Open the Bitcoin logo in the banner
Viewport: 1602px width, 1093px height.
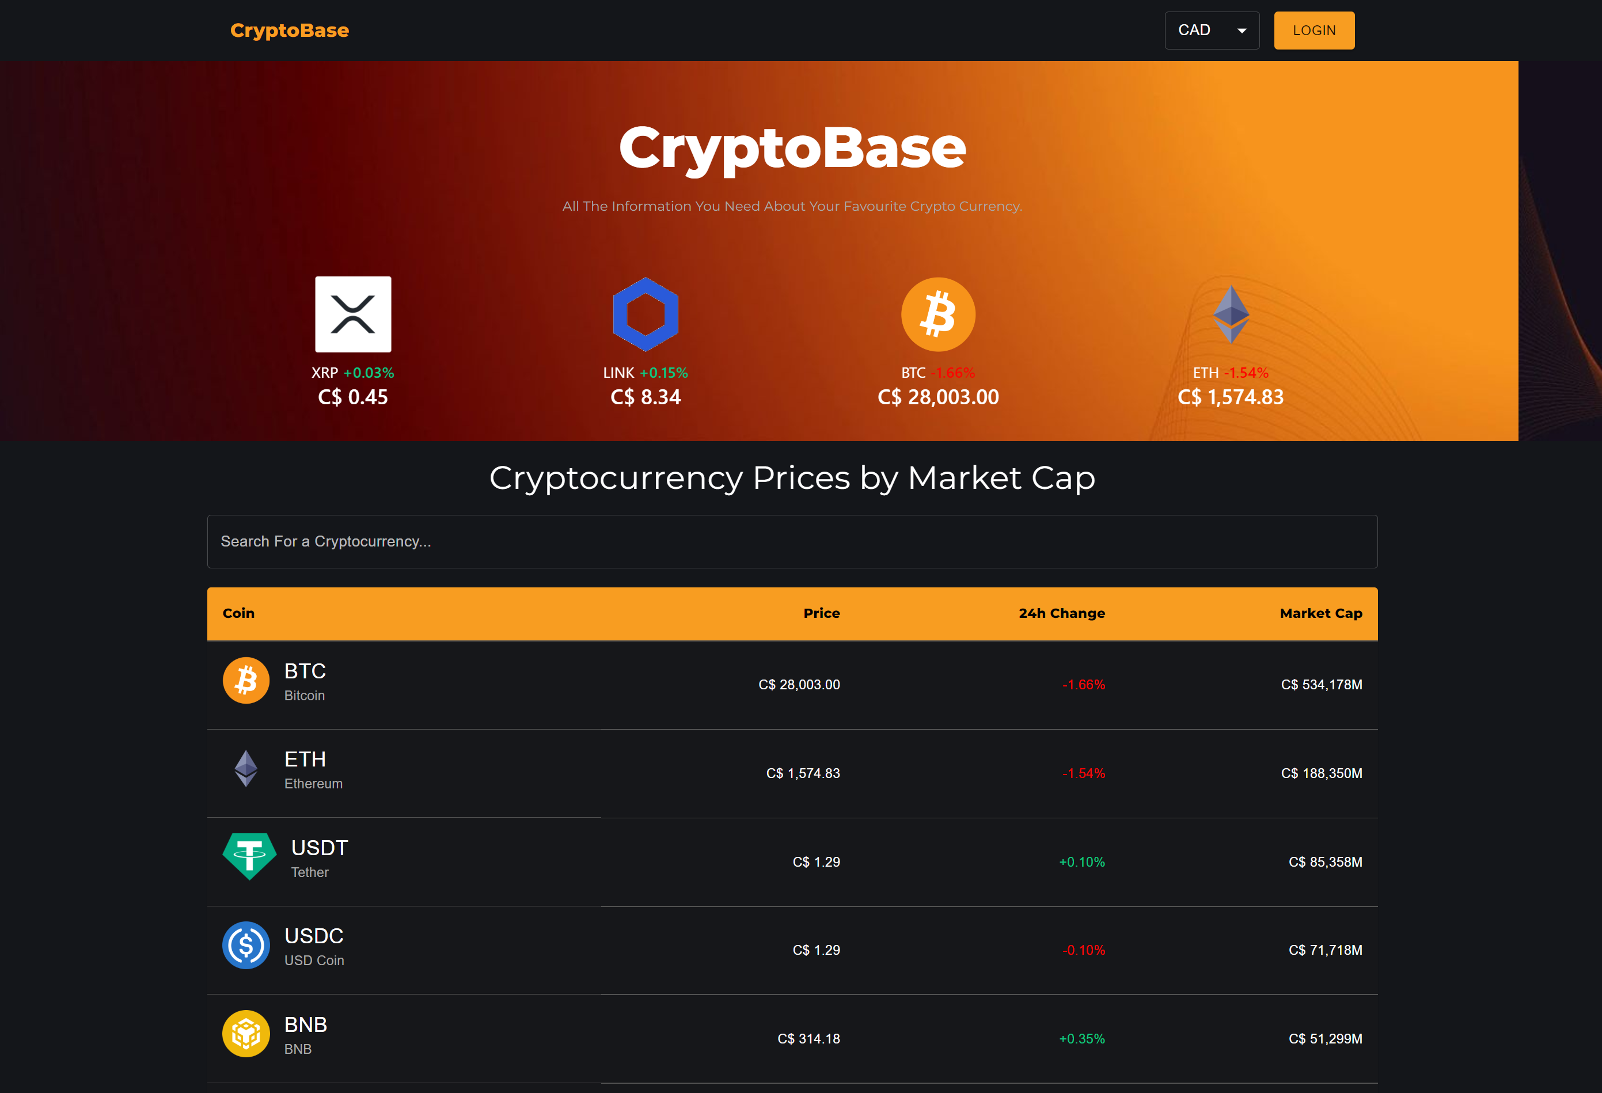(938, 314)
